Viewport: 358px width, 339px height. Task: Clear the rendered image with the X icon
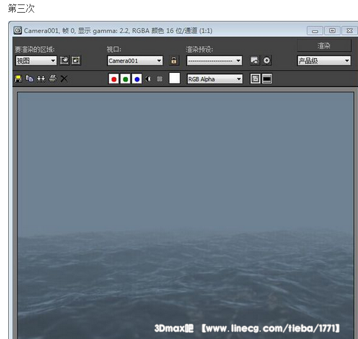click(64, 79)
